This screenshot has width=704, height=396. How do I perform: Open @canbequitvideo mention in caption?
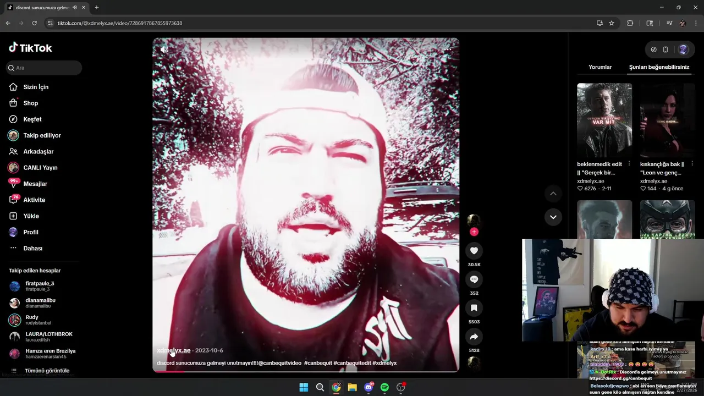click(279, 363)
